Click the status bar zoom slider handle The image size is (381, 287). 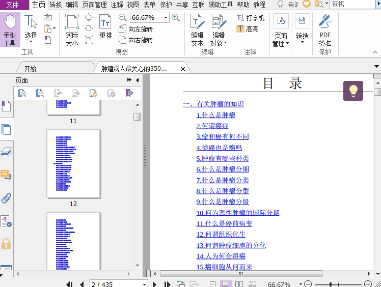point(331,284)
